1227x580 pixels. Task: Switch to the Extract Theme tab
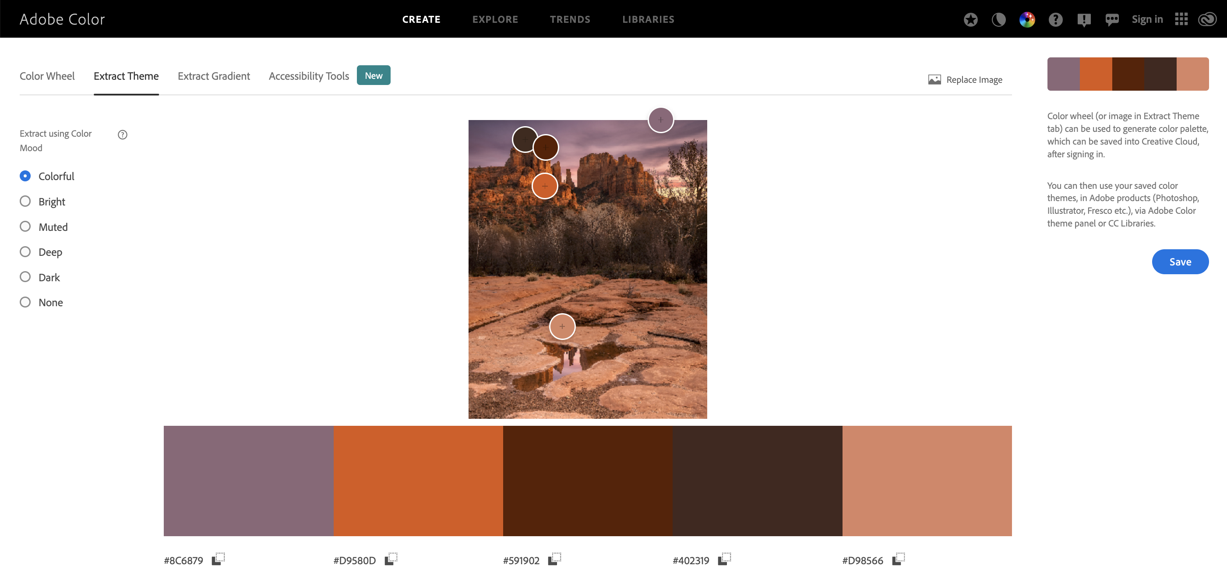coord(126,76)
